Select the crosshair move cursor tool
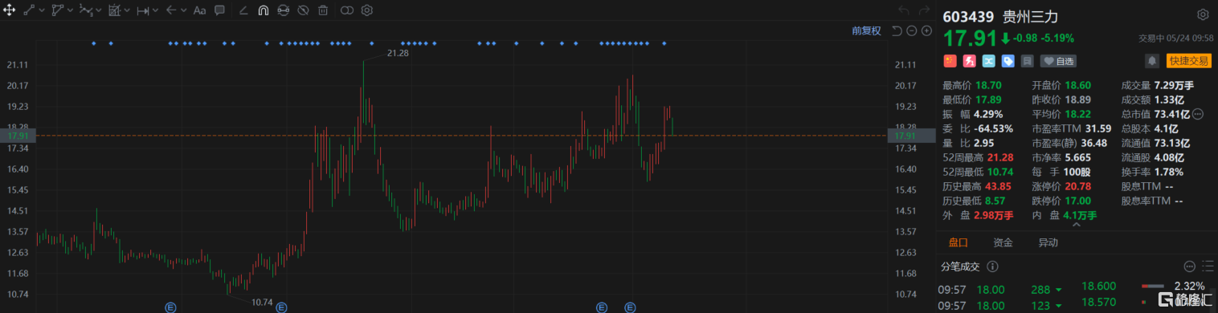Viewport: 1218px width, 313px height. [10, 10]
